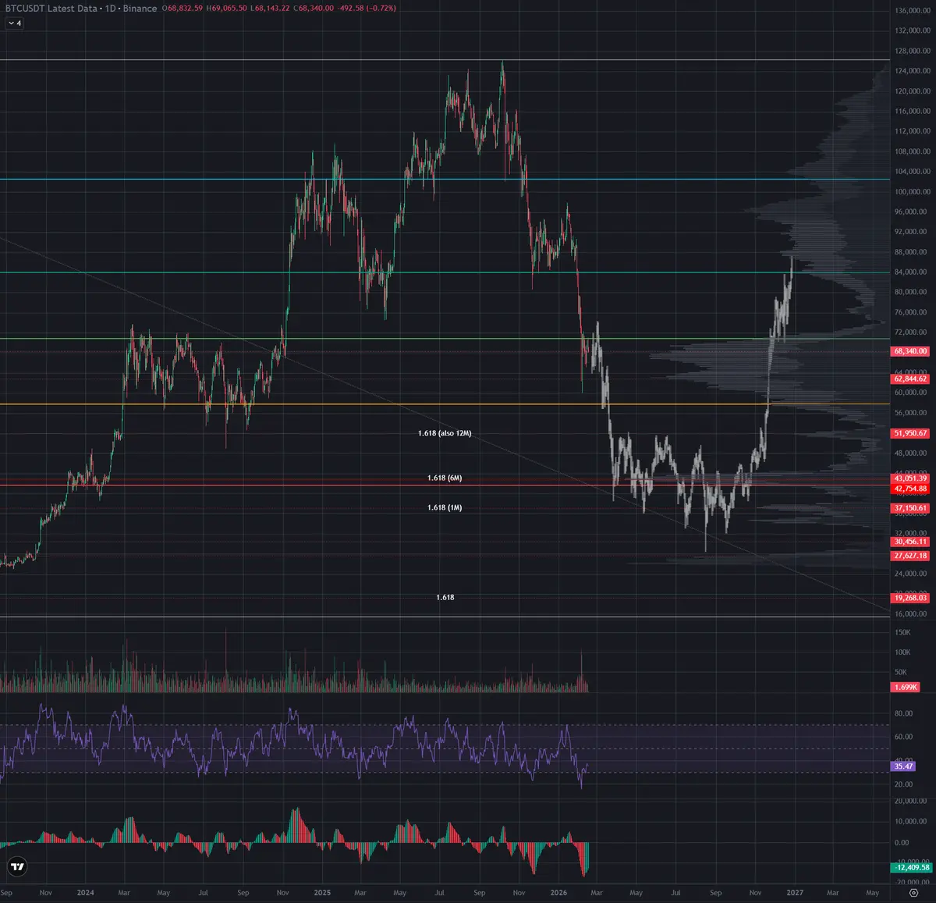936x903 pixels.
Task: Select the 37,150.61 price label
Action: pyautogui.click(x=910, y=508)
